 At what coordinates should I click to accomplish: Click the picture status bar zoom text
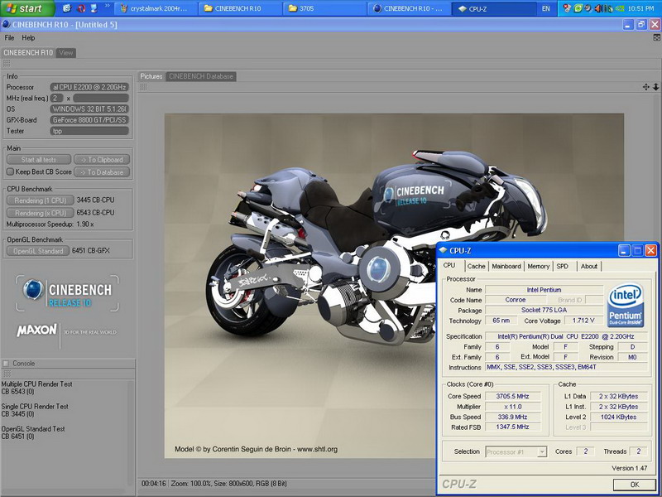(228, 484)
